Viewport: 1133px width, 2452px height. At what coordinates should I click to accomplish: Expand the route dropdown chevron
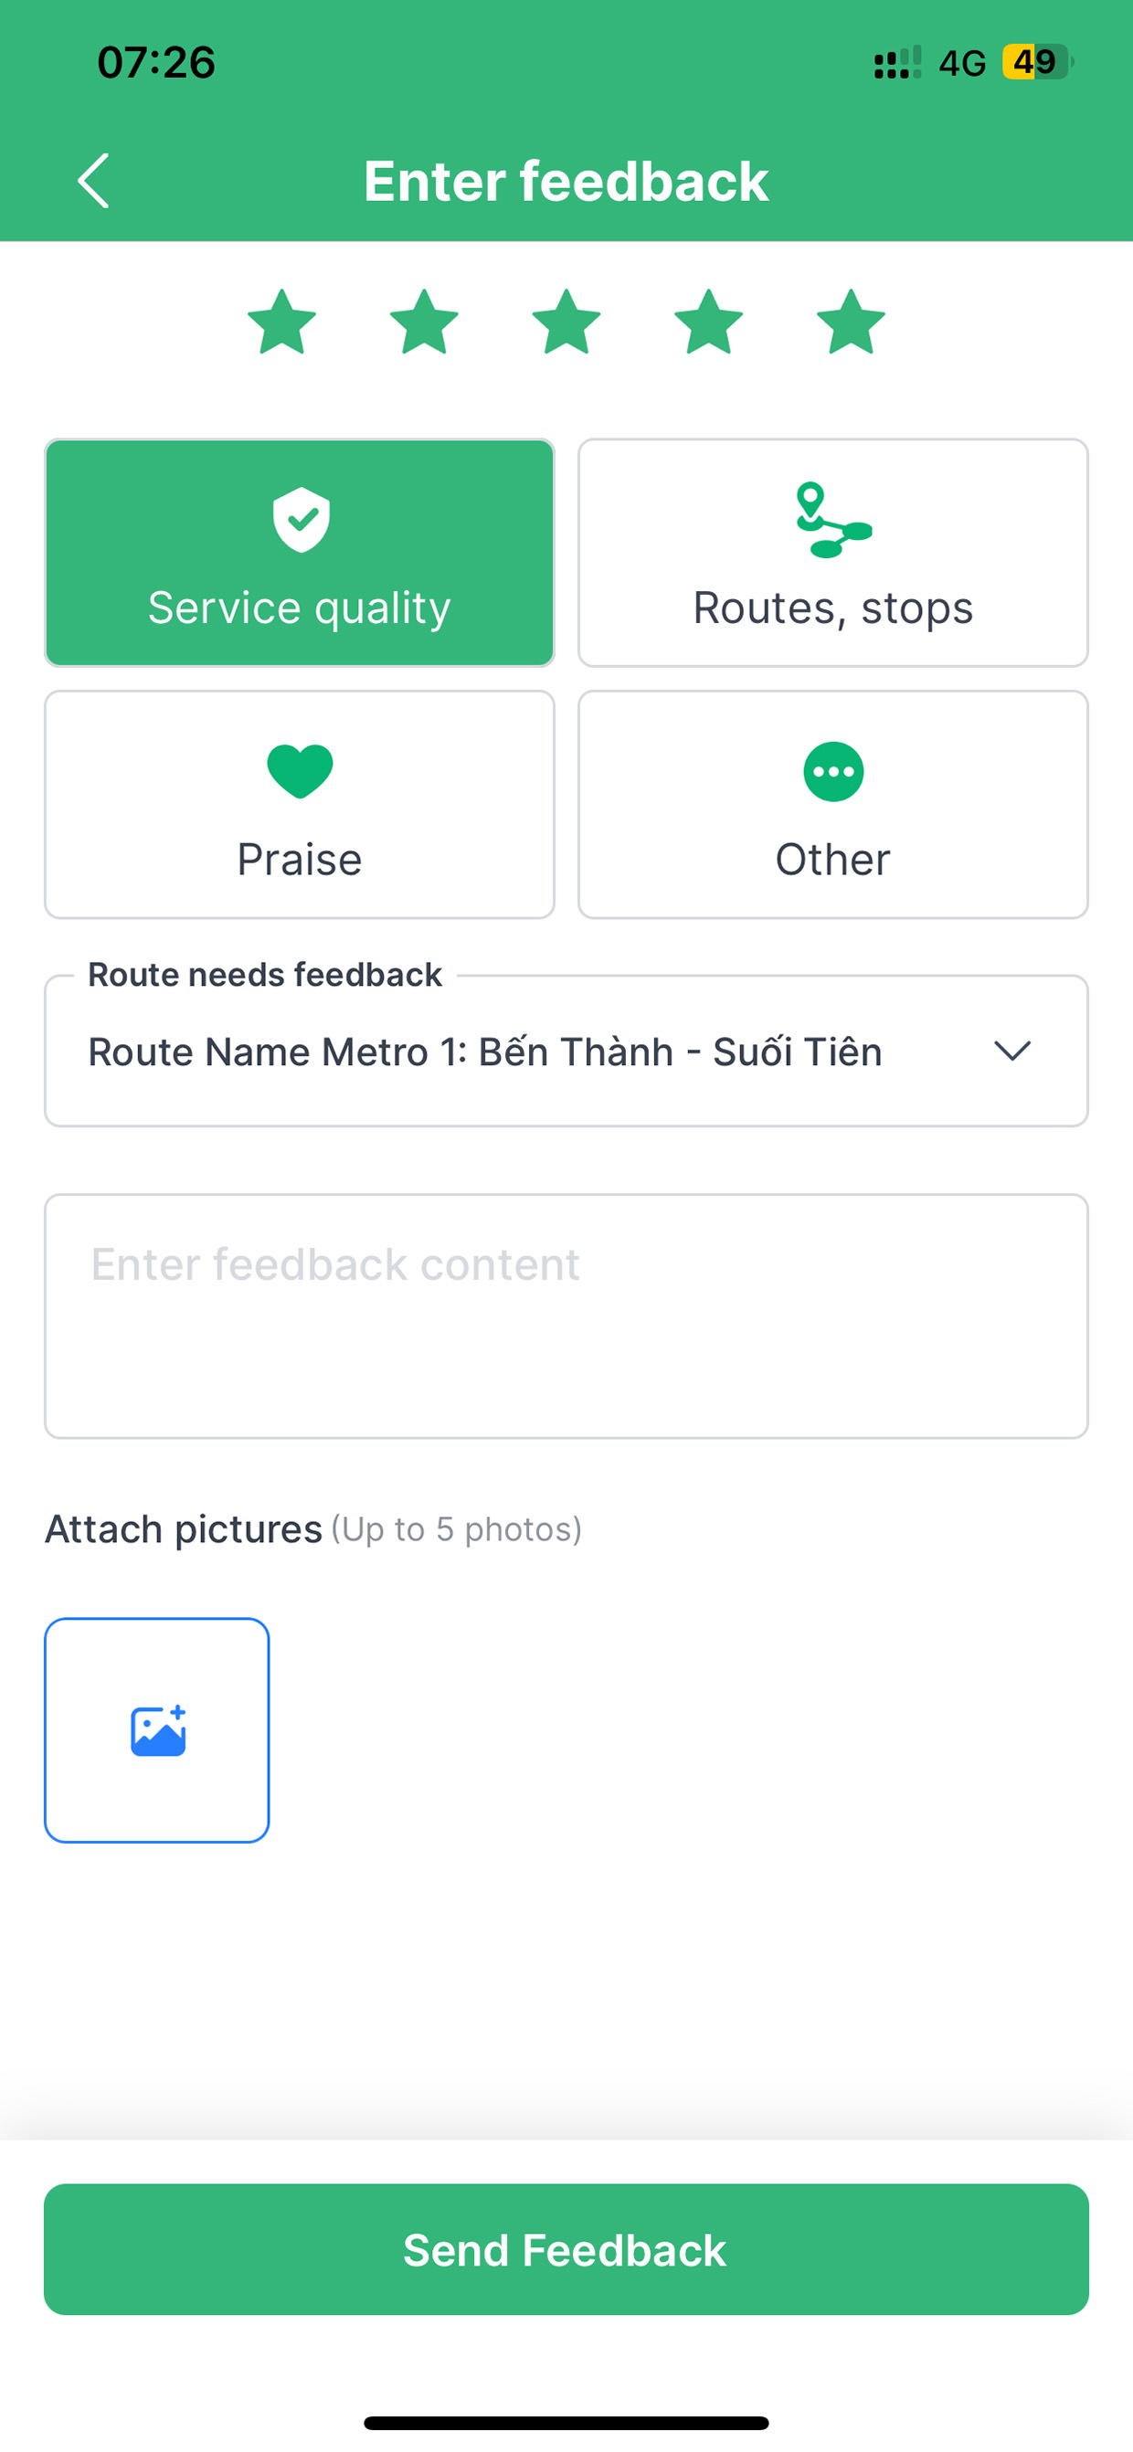point(1012,1051)
